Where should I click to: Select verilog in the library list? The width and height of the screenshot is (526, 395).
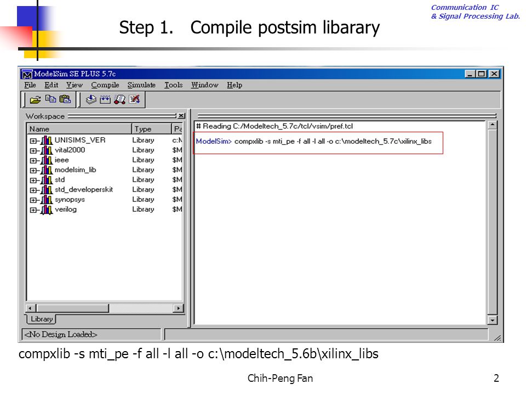pos(66,209)
